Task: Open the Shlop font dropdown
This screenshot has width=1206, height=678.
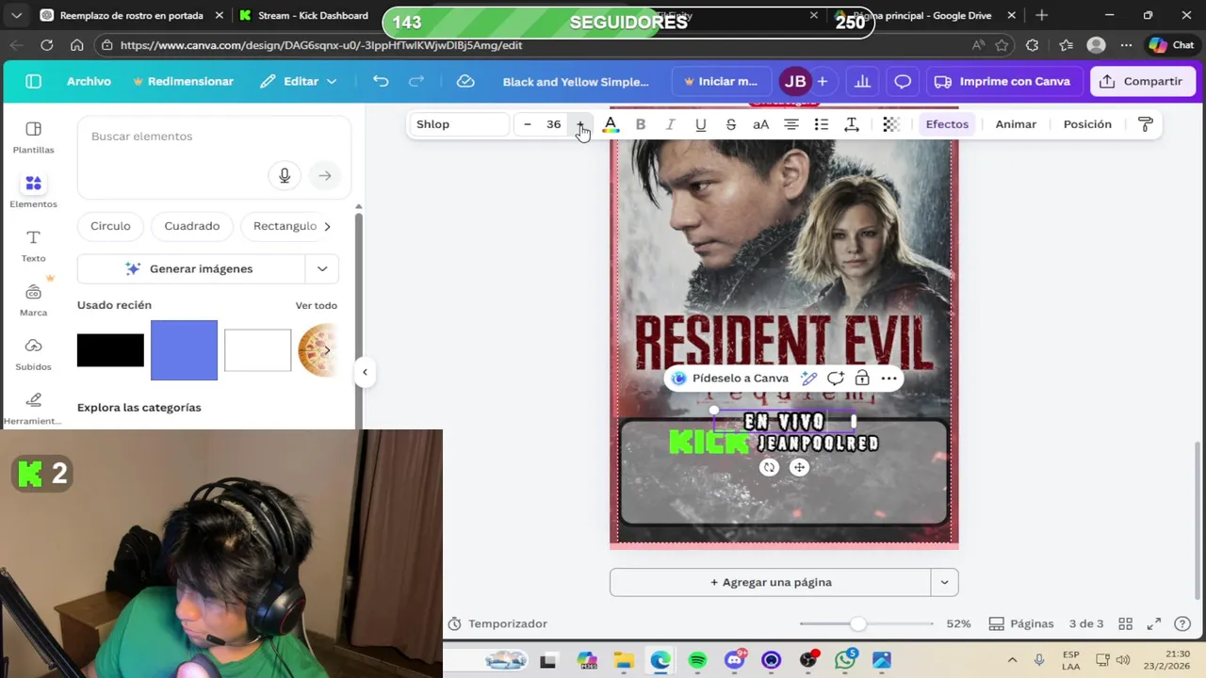Action: click(x=461, y=124)
